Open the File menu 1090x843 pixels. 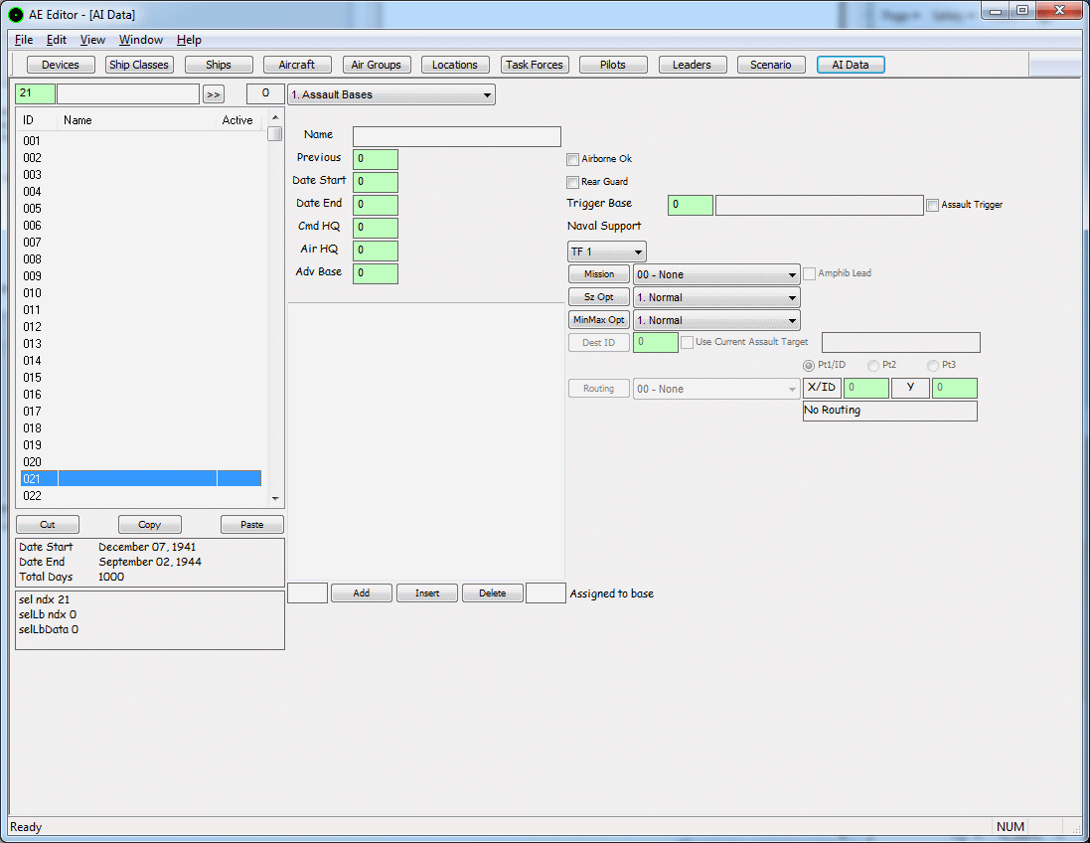[x=24, y=40]
